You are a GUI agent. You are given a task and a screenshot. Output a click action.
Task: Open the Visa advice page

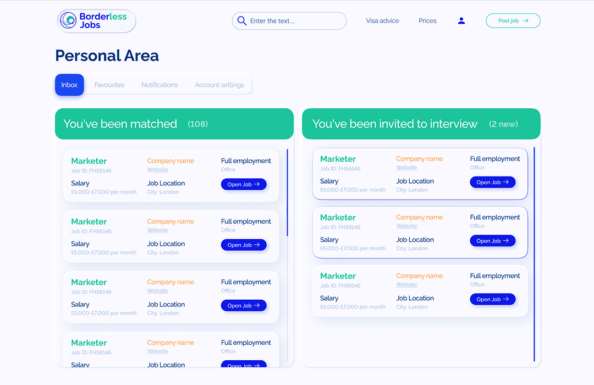[382, 21]
